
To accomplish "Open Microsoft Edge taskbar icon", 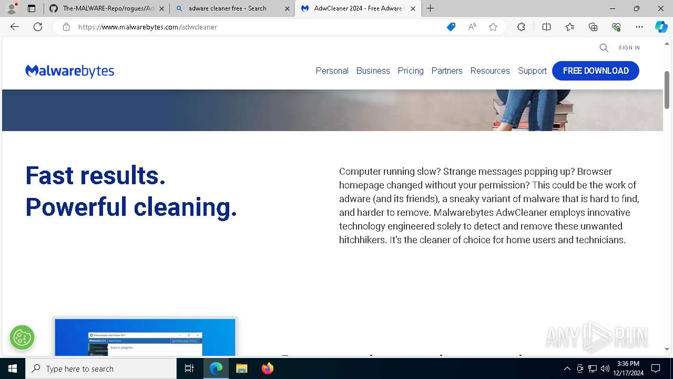I will [x=216, y=368].
